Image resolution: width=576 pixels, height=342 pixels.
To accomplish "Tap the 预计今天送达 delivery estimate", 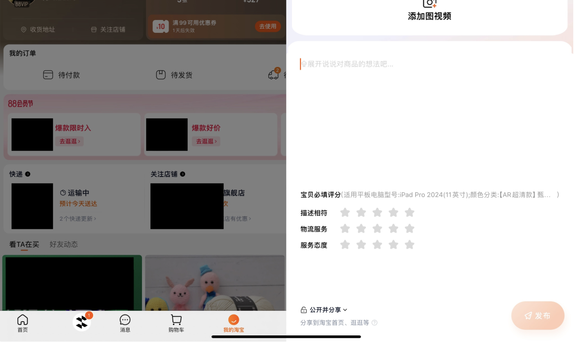I will (78, 204).
